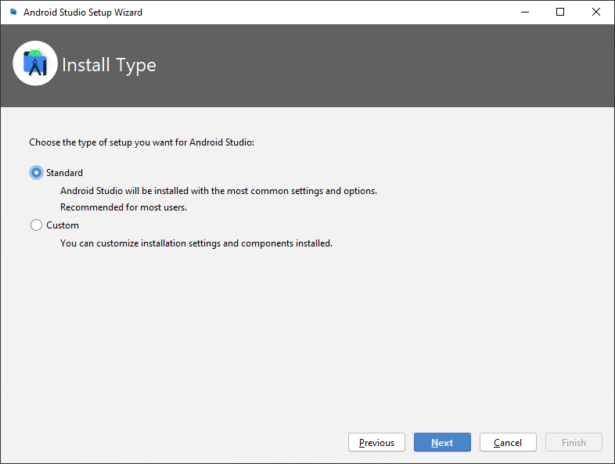Click 'You can customize installation settings' description
This screenshot has height=464, width=615.
click(x=196, y=243)
